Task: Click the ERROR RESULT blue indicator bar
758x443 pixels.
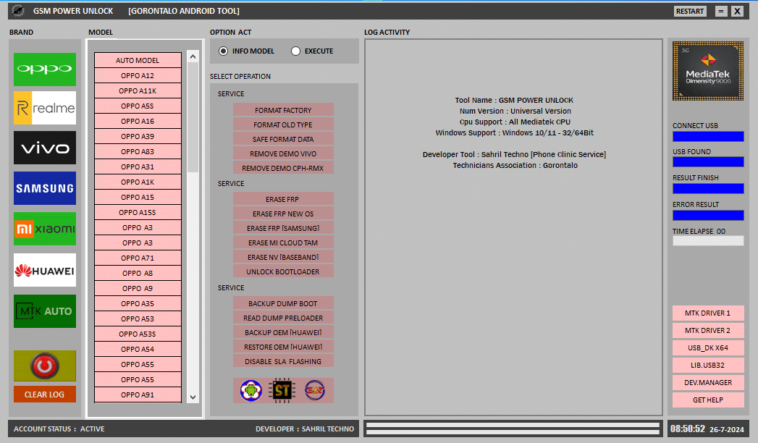Action: 708,215
